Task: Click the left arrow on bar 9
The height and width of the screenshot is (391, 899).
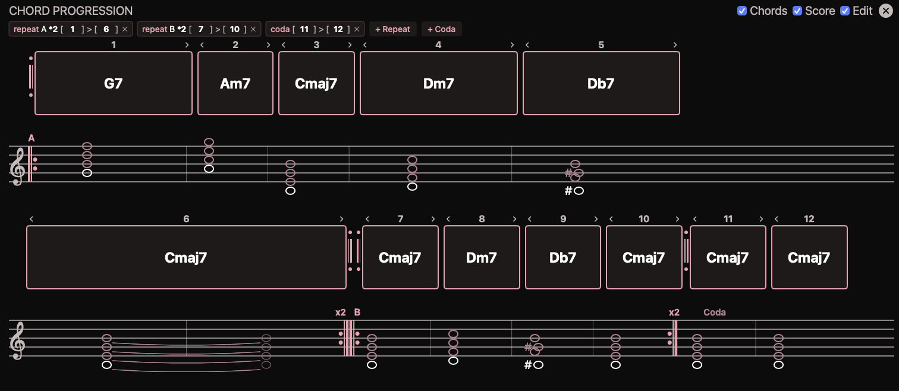Action: tap(530, 219)
